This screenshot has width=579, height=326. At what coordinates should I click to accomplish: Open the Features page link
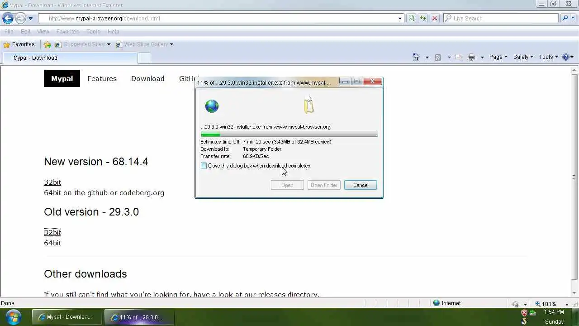(102, 79)
